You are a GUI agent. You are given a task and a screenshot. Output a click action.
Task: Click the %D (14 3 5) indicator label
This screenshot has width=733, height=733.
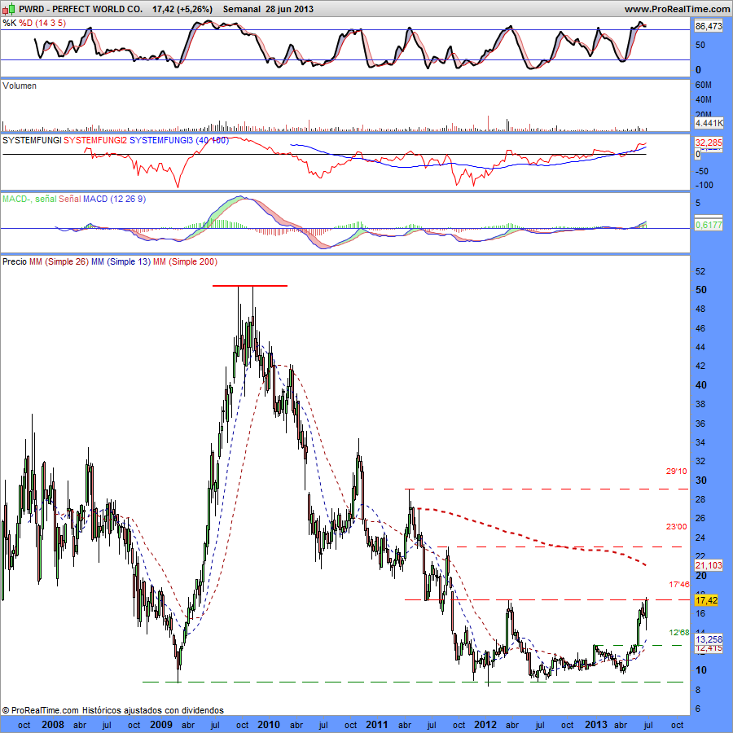coord(42,23)
